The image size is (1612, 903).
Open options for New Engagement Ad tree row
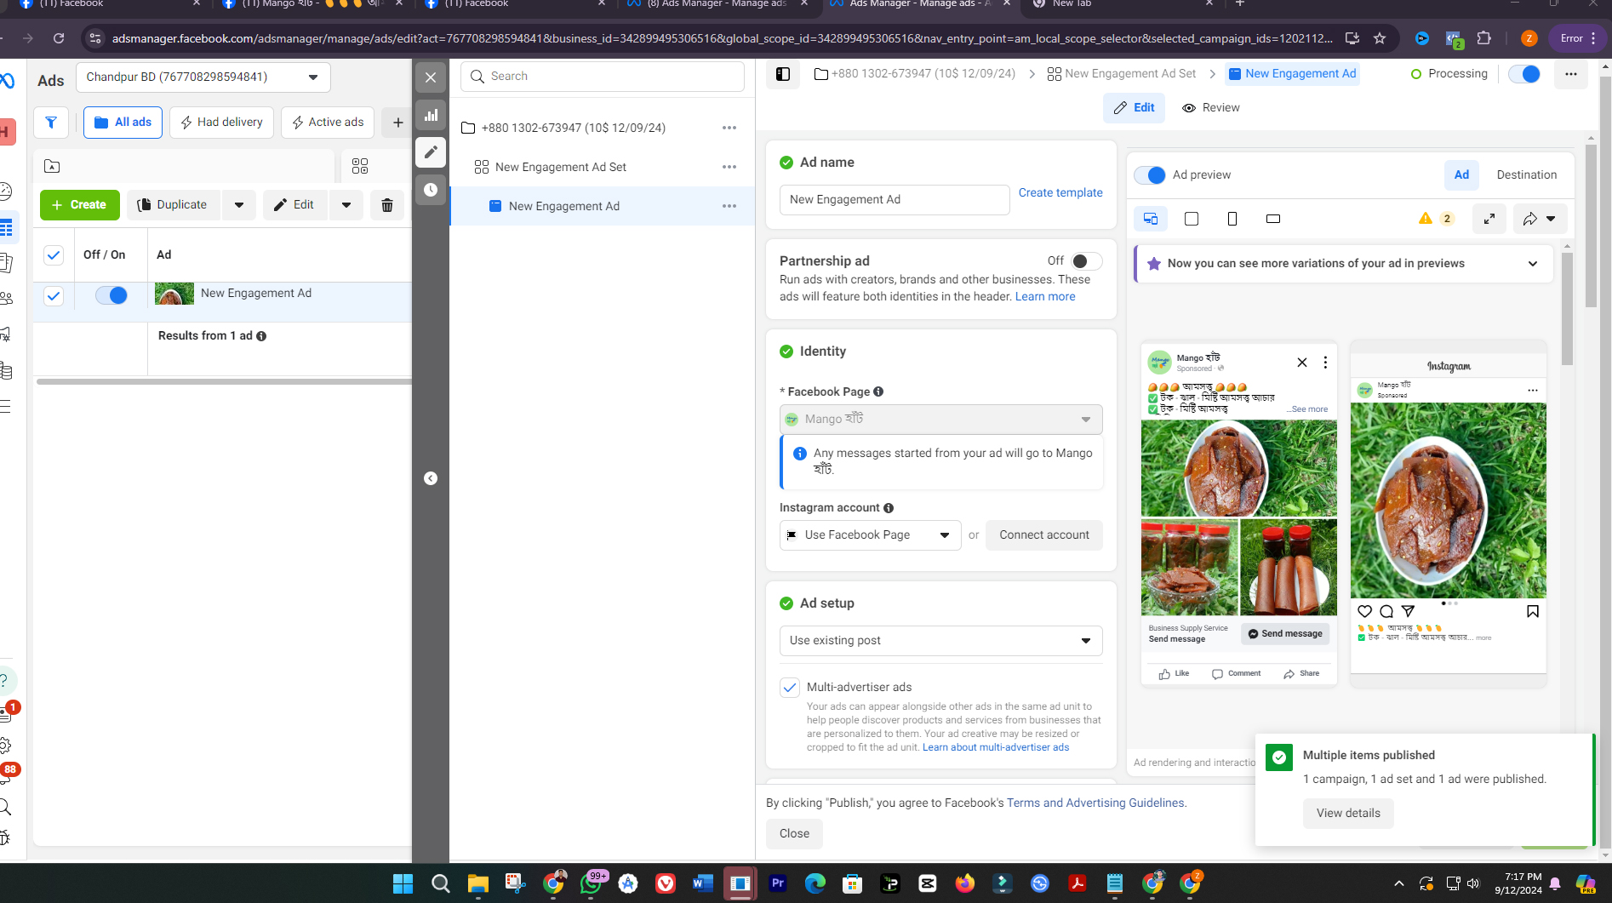click(729, 206)
